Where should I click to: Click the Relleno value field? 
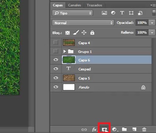pos(142,33)
